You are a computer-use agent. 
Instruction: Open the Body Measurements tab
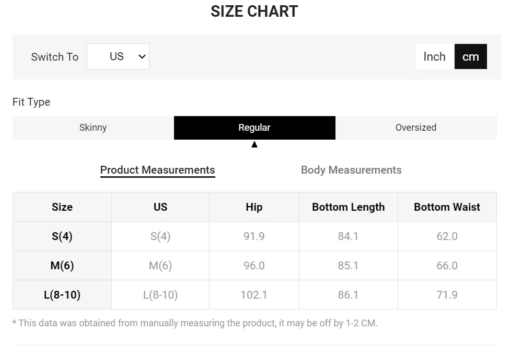[x=351, y=170]
